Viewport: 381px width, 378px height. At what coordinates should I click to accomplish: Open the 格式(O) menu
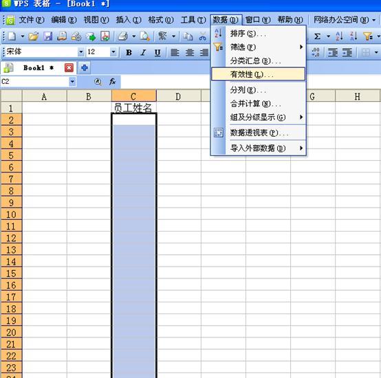(x=161, y=20)
